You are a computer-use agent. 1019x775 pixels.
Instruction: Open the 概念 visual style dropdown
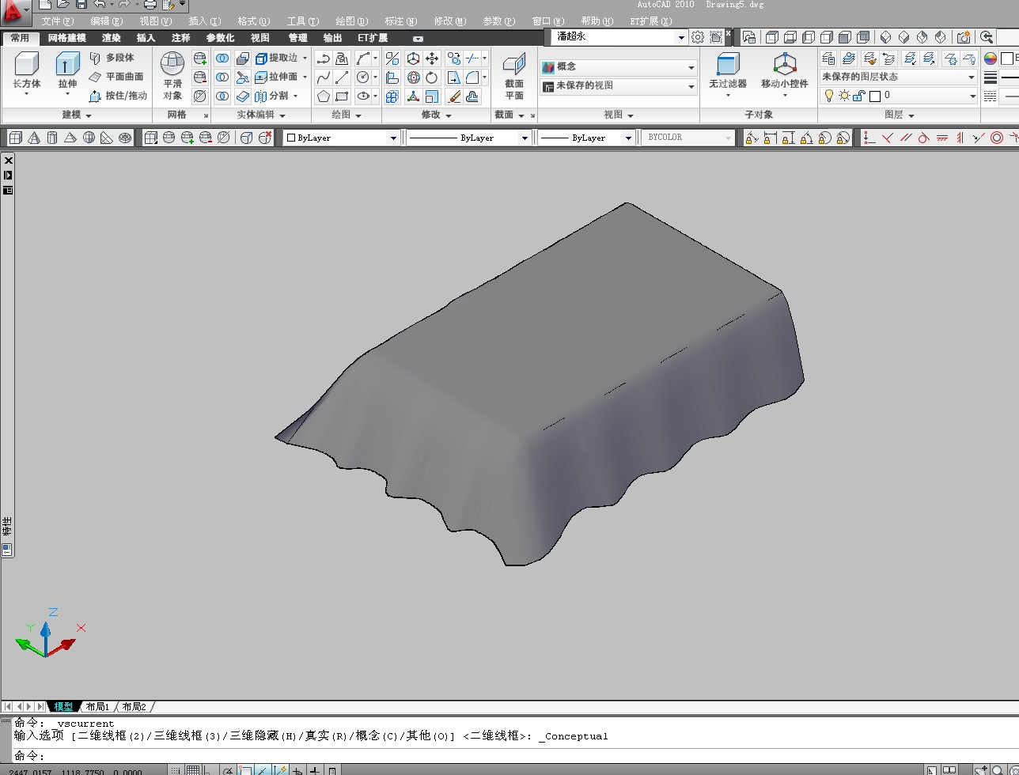691,67
